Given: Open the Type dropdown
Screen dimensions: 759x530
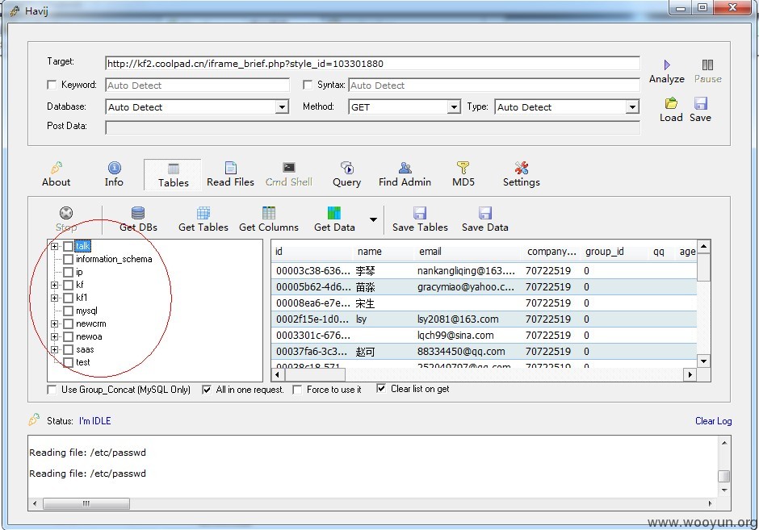Looking at the screenshot, I should coord(632,106).
